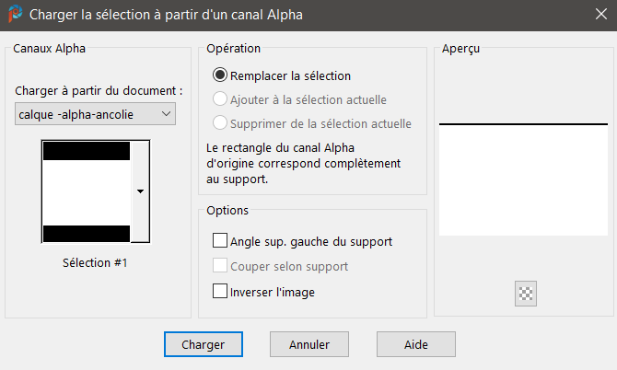Click the Sélection #1 label
This screenshot has width=617, height=370.
point(95,262)
